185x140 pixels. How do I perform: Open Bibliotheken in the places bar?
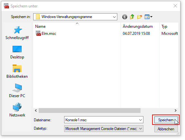(17, 72)
